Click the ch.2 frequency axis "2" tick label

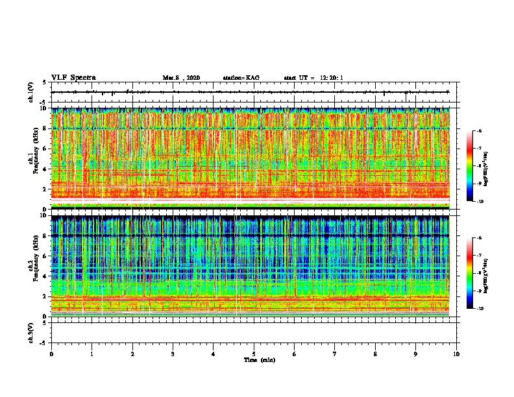(x=45, y=296)
